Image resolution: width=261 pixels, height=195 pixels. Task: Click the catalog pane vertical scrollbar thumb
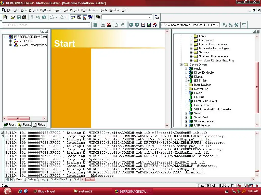point(257,87)
